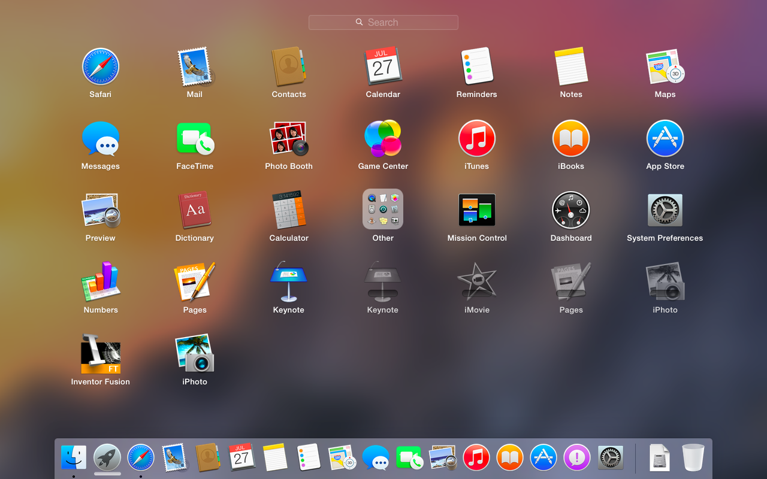The width and height of the screenshot is (767, 479).
Task: Open App Store icon in the Dock
Action: point(543,458)
